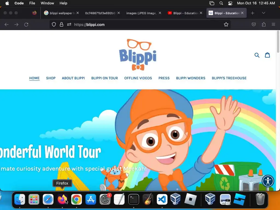This screenshot has width=280, height=210.
Task: Close the blippi wallpaper tab
Action: [78, 13]
